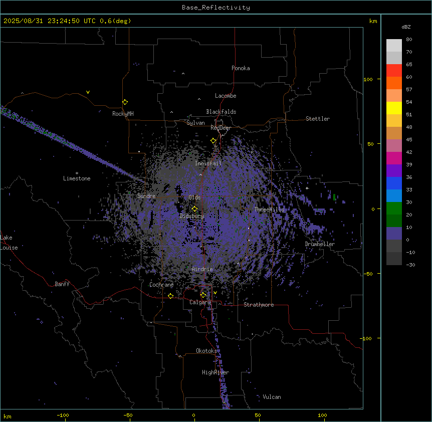Image resolution: width=432 pixels, height=422 pixels.
Task: Pick the slate purple 0-10 dBZ legend swatch
Action: [394, 234]
